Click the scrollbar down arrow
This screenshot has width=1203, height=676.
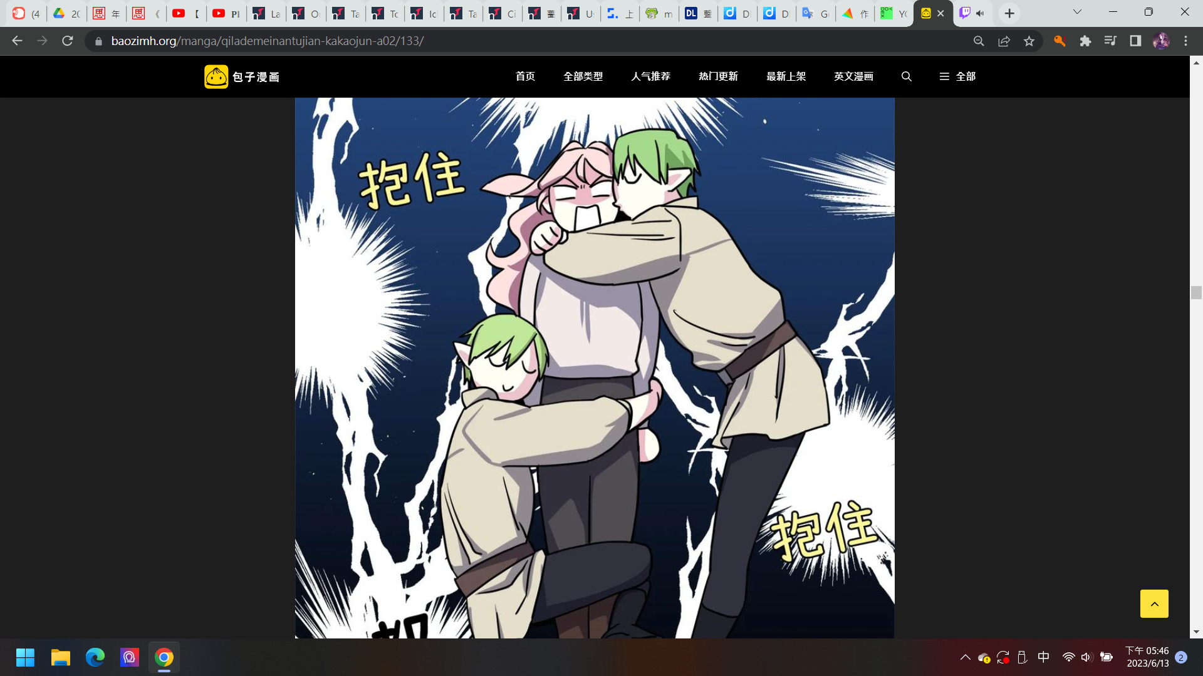(1196, 632)
